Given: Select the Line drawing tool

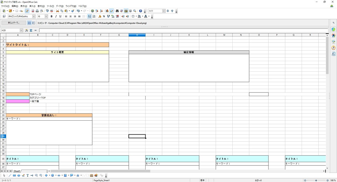Looking at the screenshot, I should pos(10,175).
